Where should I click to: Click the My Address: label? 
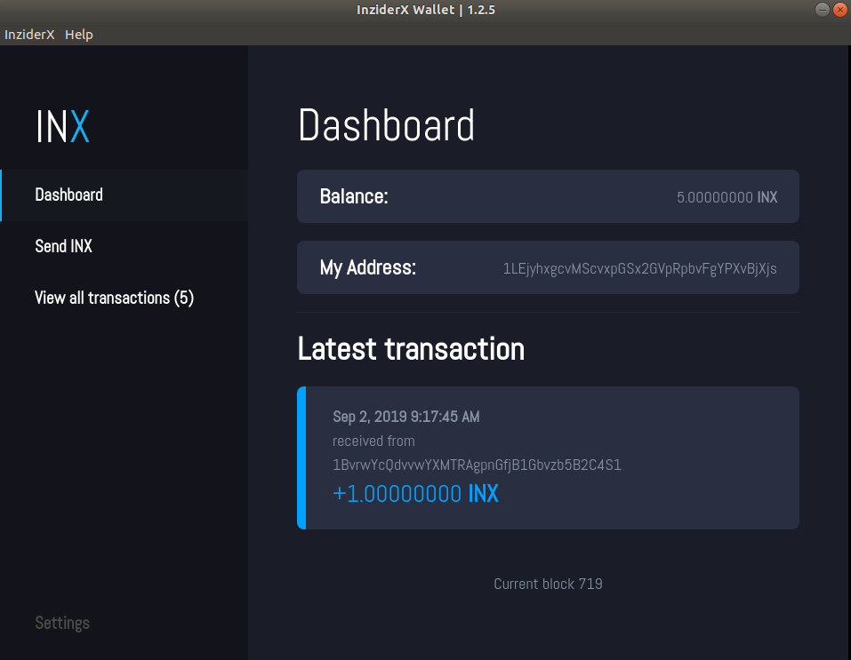tap(368, 268)
